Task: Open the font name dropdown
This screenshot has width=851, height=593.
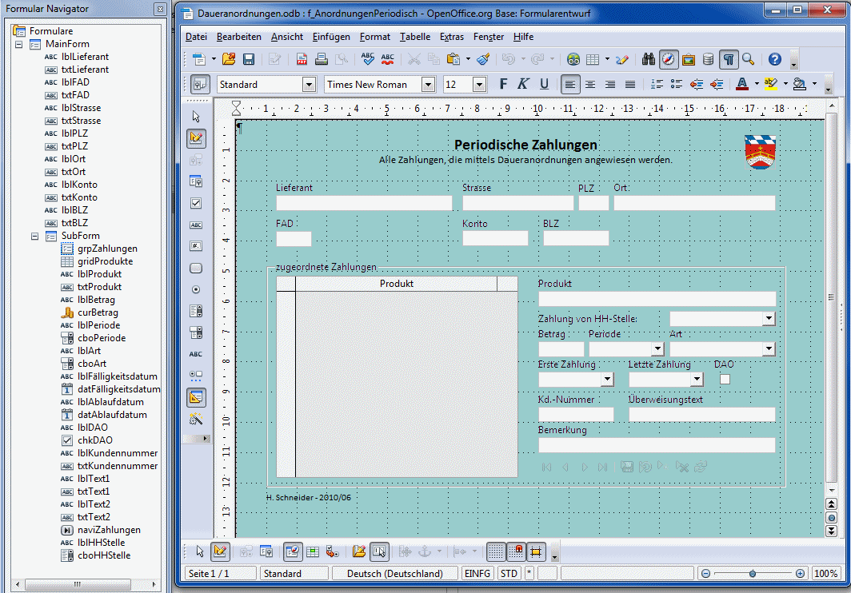Action: (x=428, y=85)
